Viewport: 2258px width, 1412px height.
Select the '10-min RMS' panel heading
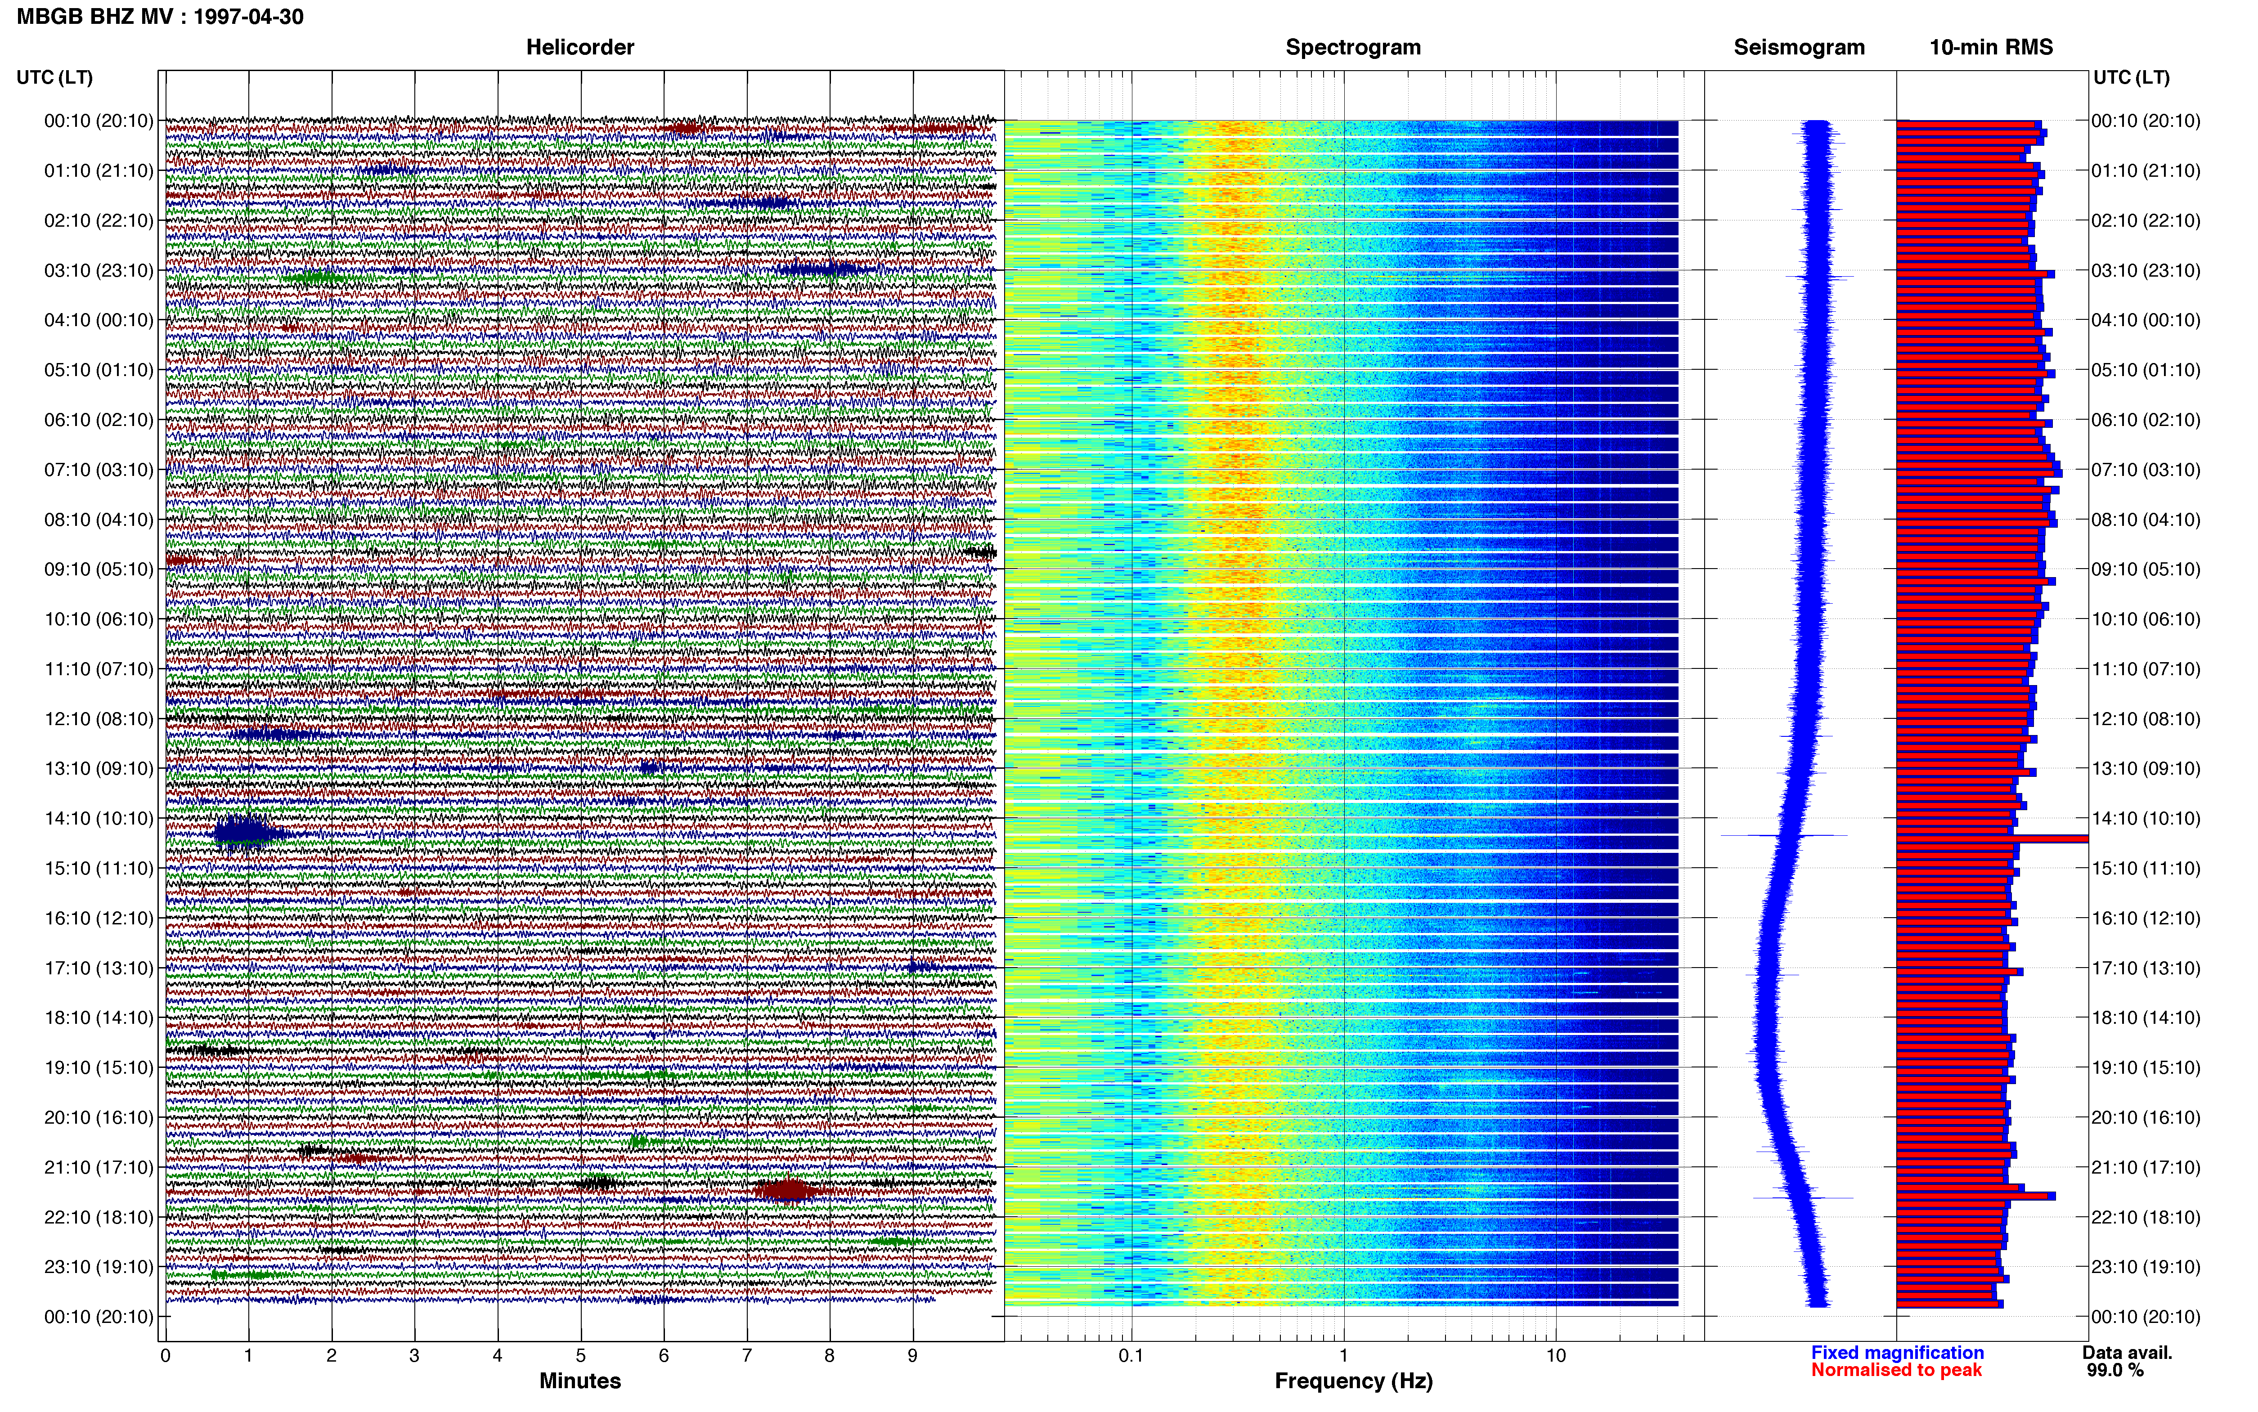tap(1991, 48)
